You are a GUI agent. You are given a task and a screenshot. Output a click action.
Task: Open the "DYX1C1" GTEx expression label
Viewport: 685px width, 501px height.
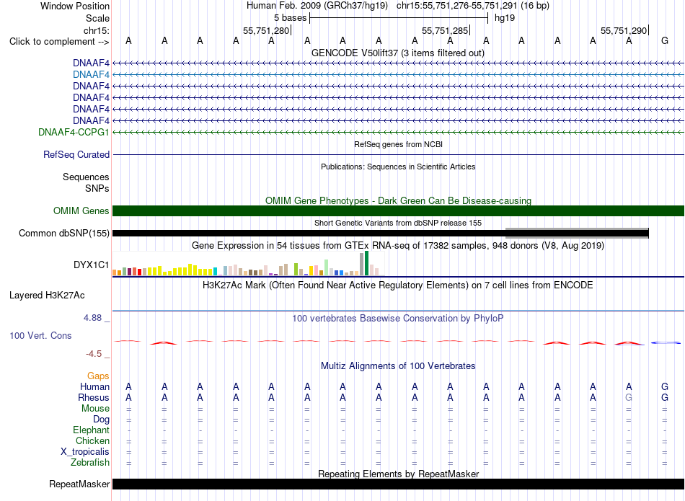[x=91, y=265]
